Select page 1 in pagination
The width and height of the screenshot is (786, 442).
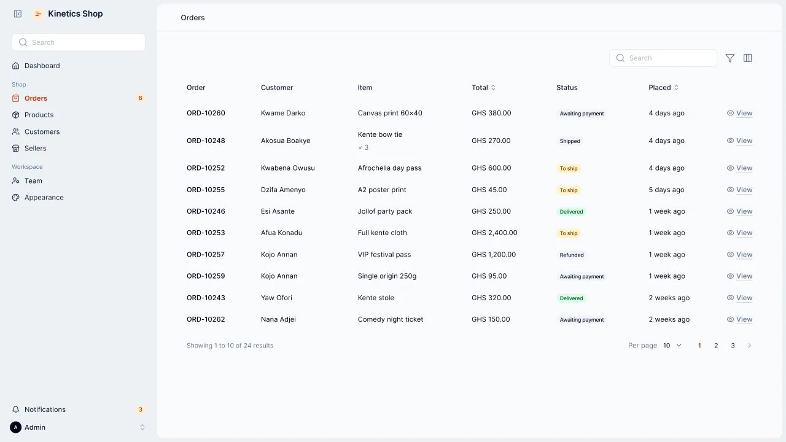coord(699,346)
